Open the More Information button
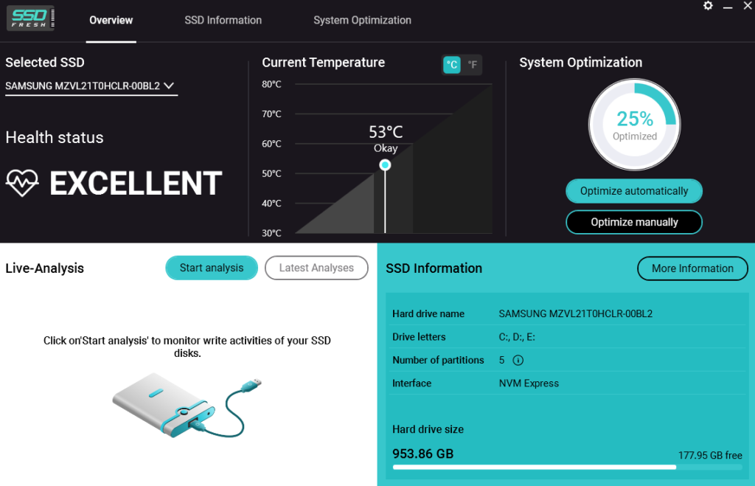Screen dimensions: 755x486 tap(692, 268)
